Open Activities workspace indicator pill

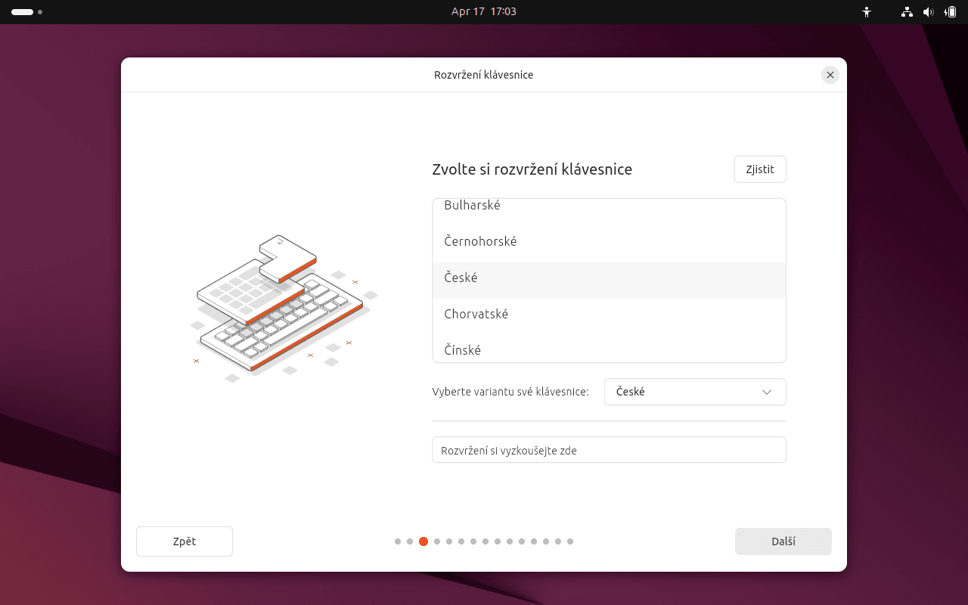26,12
